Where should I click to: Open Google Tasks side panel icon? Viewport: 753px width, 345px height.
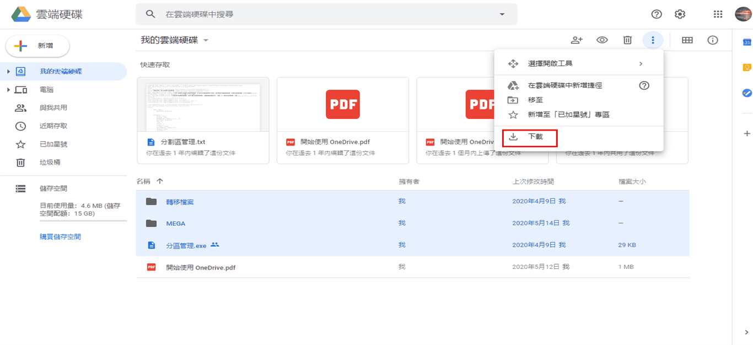pos(747,93)
